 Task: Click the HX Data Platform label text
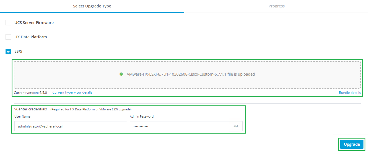pyautogui.click(x=31, y=37)
